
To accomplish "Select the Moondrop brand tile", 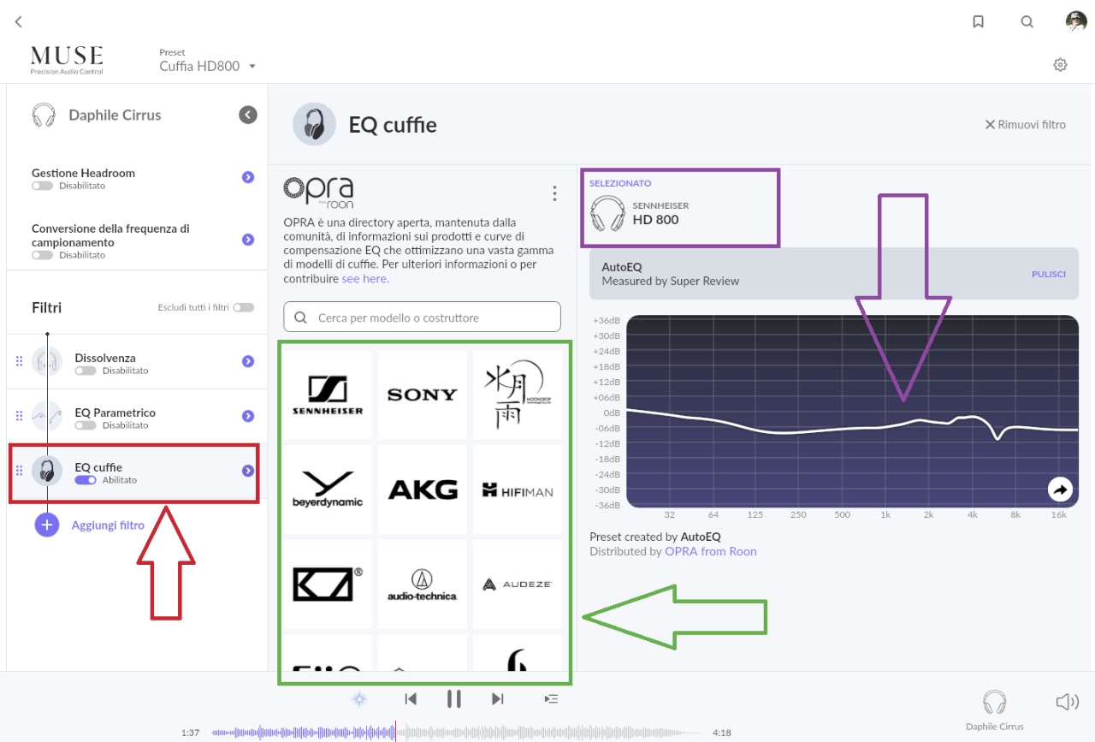I will coord(518,394).
